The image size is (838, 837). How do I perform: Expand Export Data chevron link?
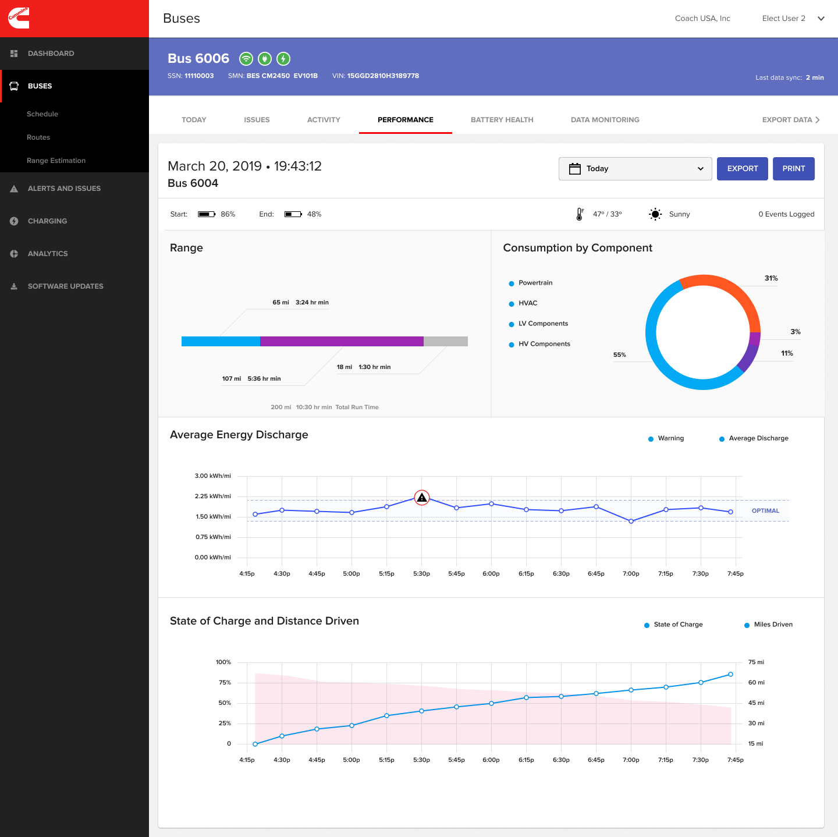791,120
